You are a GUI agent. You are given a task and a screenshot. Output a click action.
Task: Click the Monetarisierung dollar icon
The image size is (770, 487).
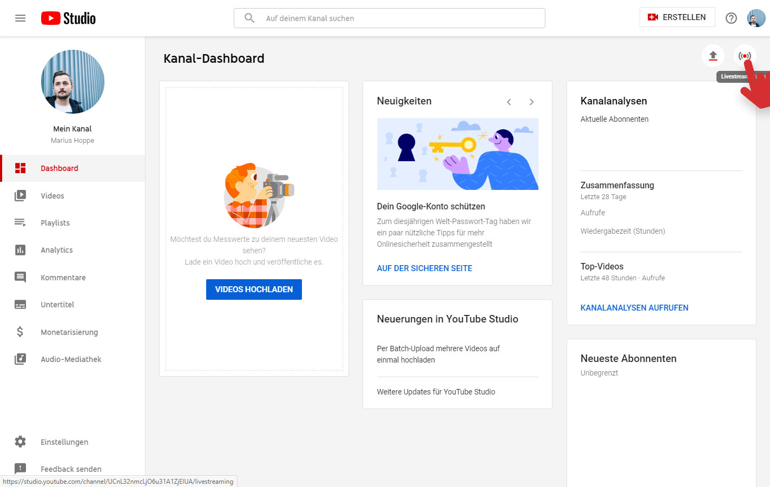click(20, 332)
